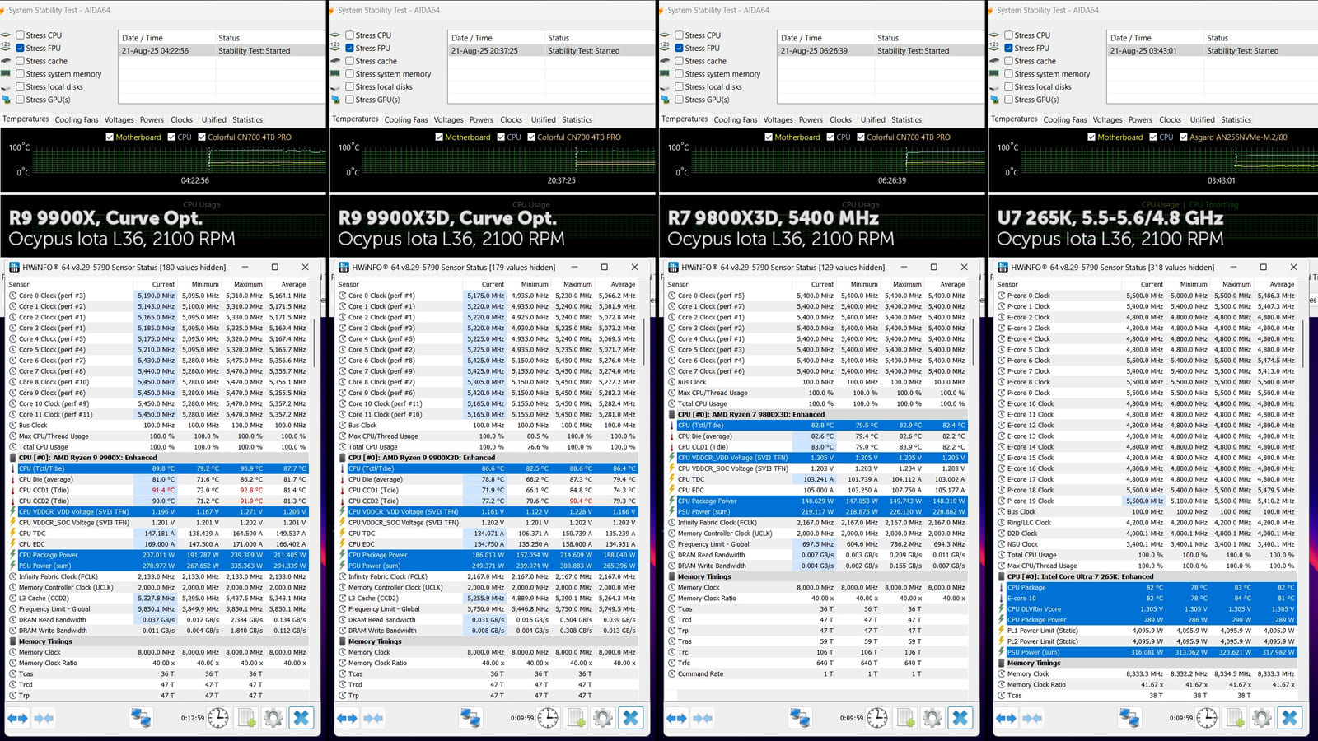
Task: Open settings gear in R9 9900X HWiNFO window
Action: coord(273,718)
